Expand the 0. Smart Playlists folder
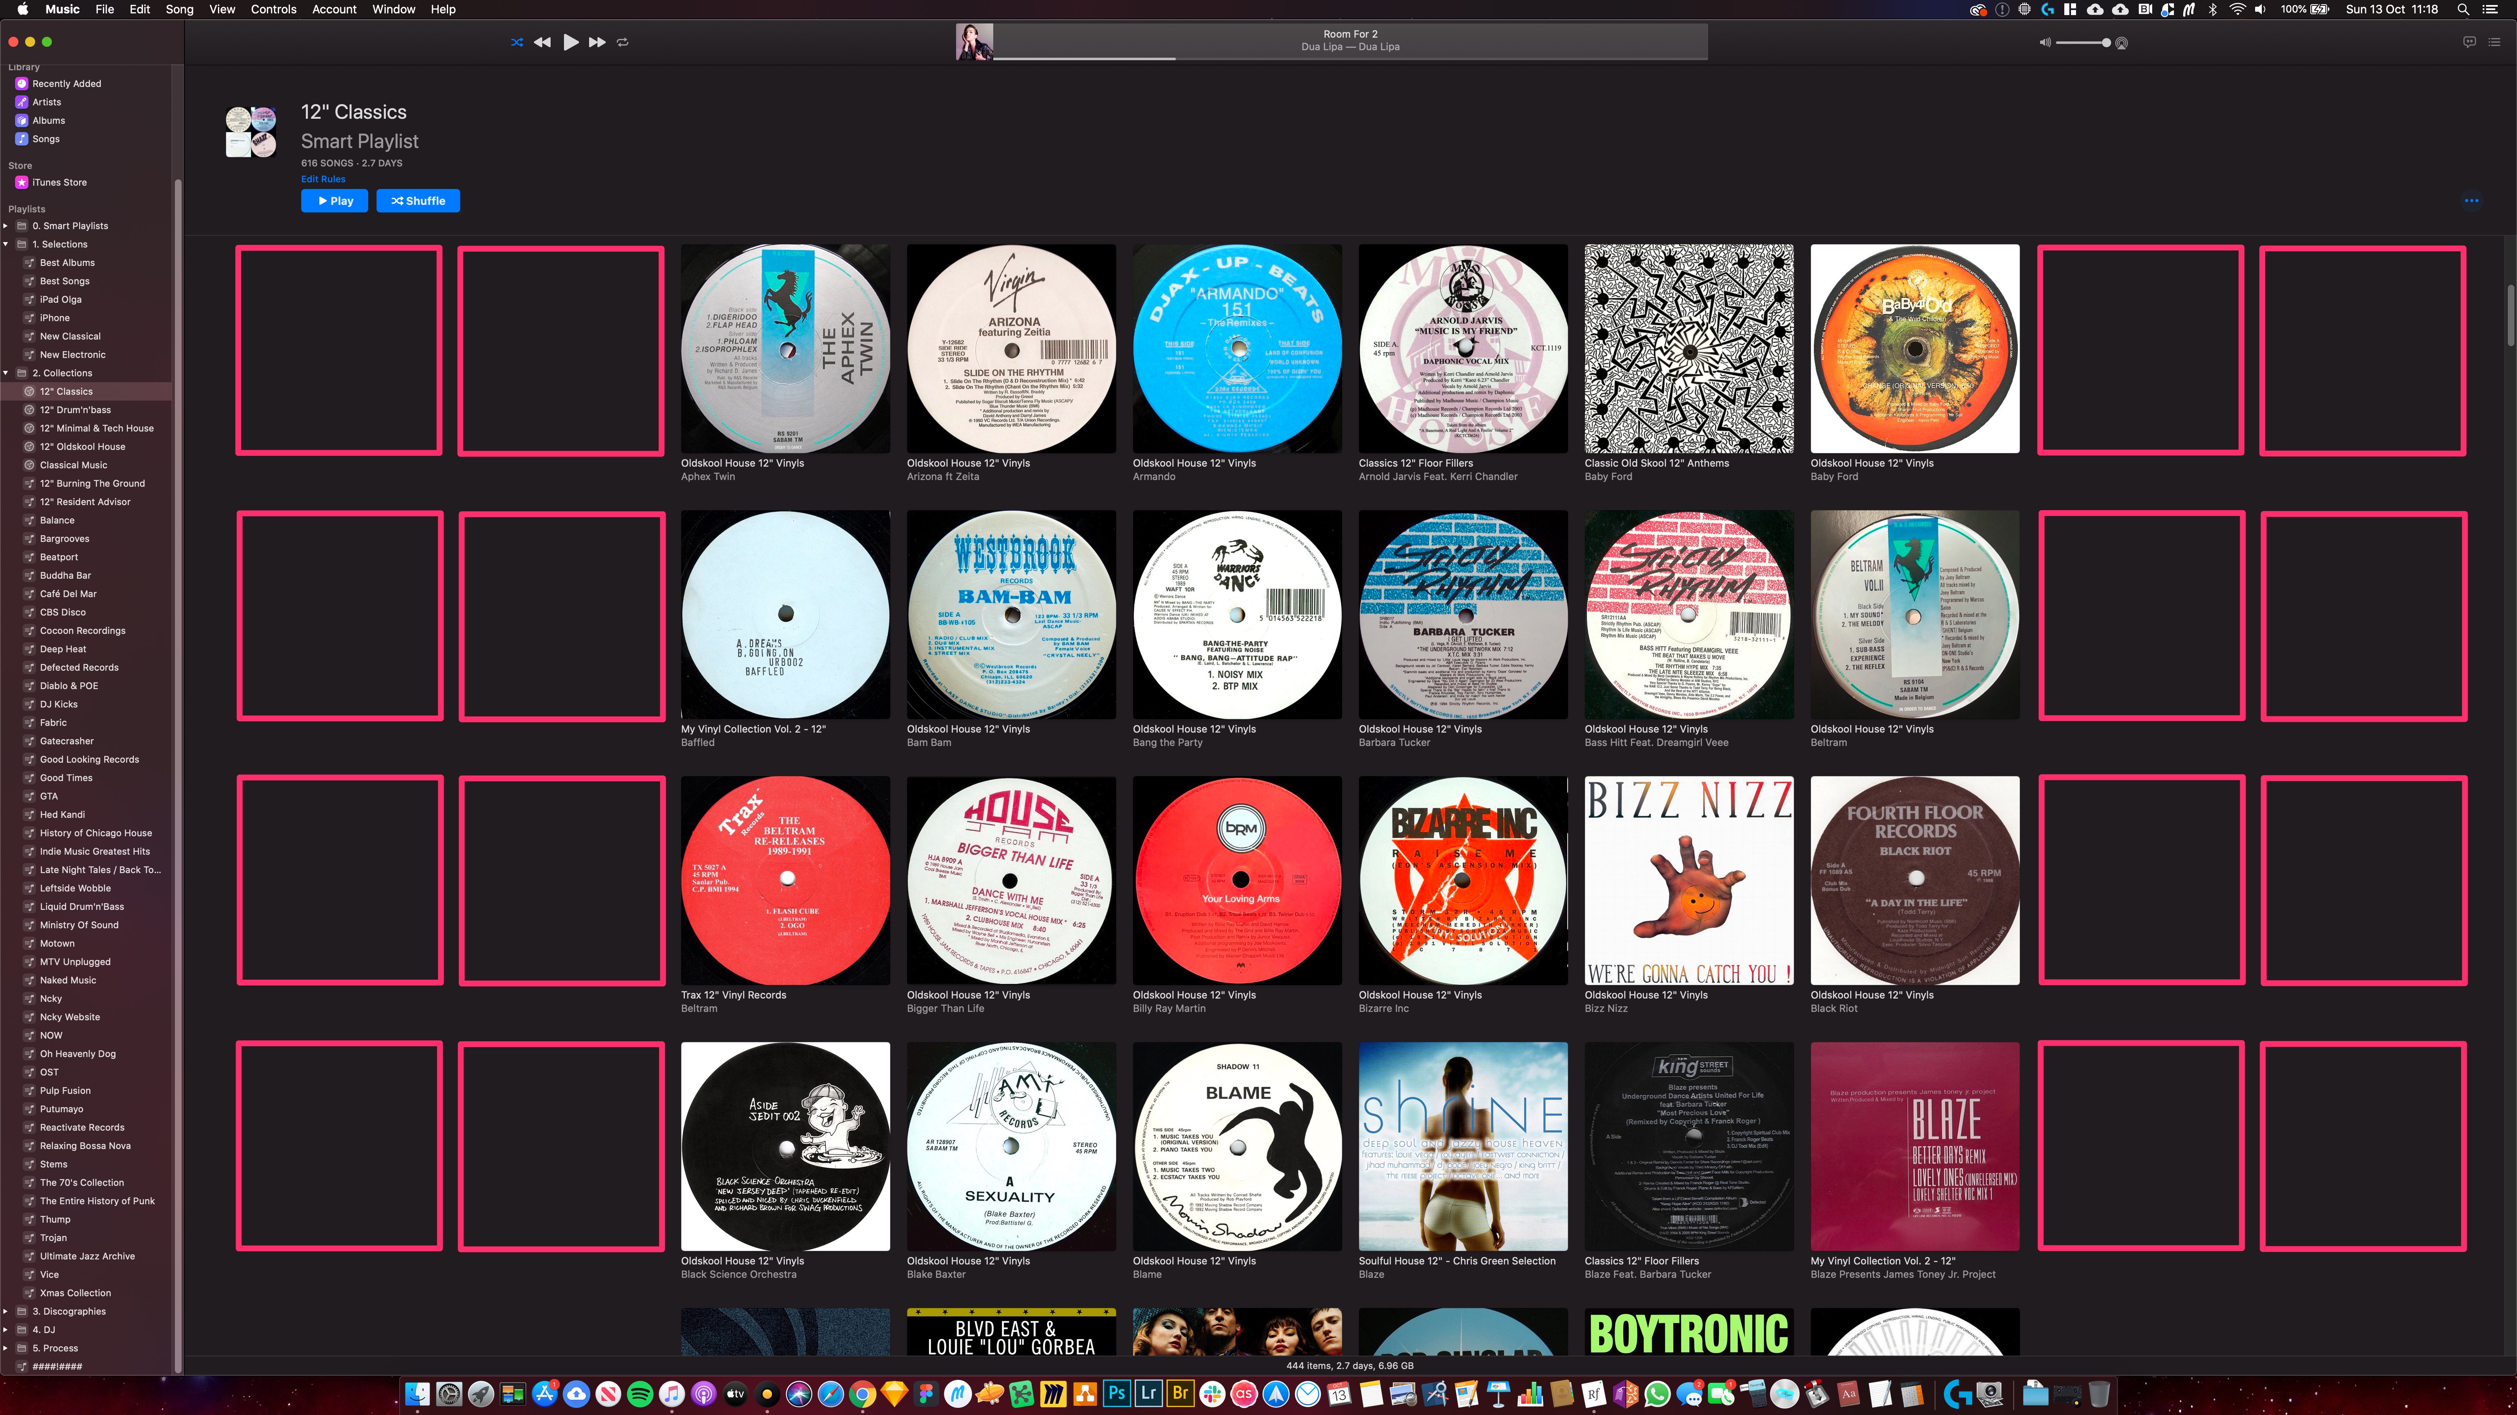This screenshot has height=1415, width=2517. (6, 225)
